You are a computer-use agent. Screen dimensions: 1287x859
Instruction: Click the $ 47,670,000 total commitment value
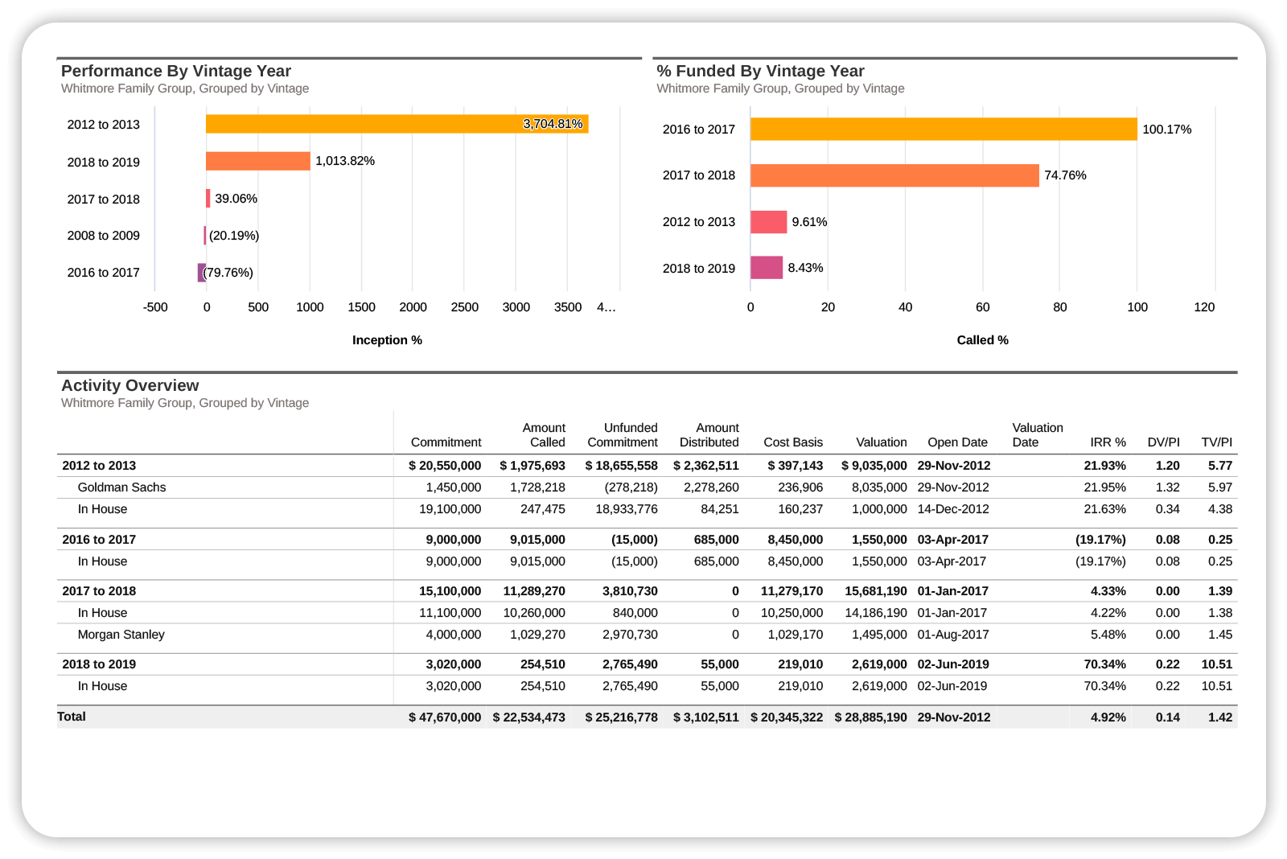(x=445, y=717)
